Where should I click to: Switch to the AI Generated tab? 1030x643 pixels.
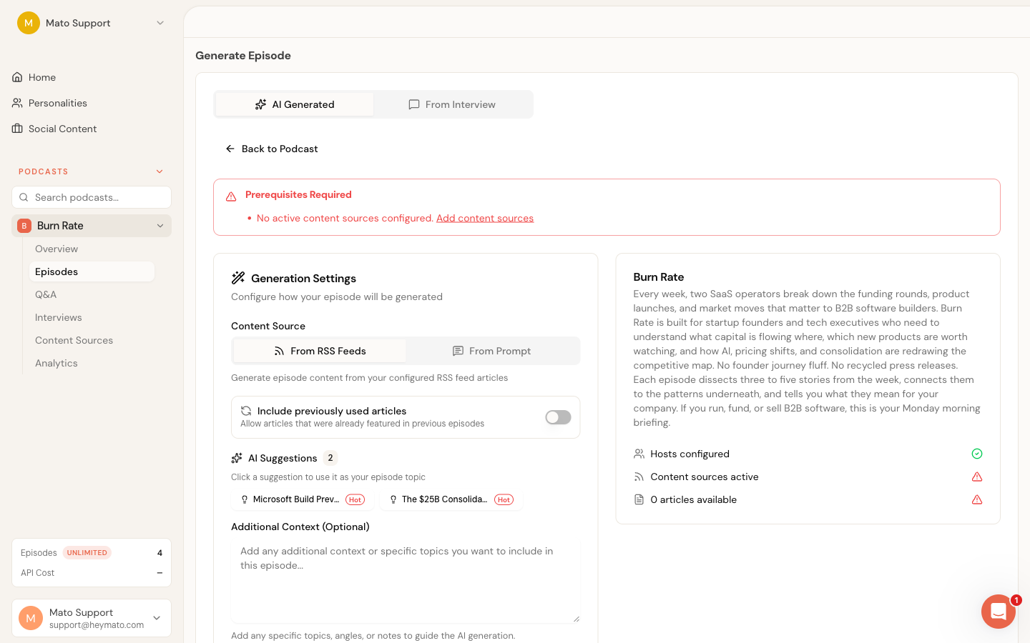295,104
